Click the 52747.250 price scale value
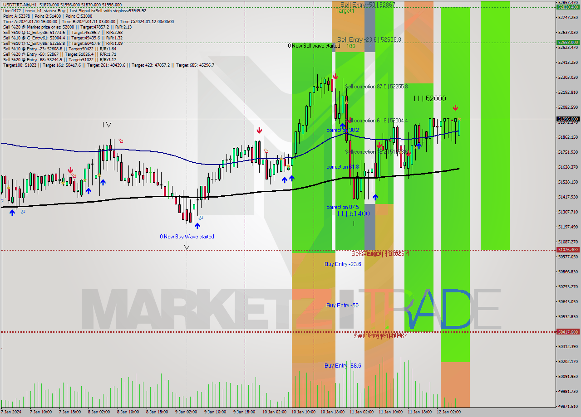The width and height of the screenshot is (581, 417). [568, 17]
